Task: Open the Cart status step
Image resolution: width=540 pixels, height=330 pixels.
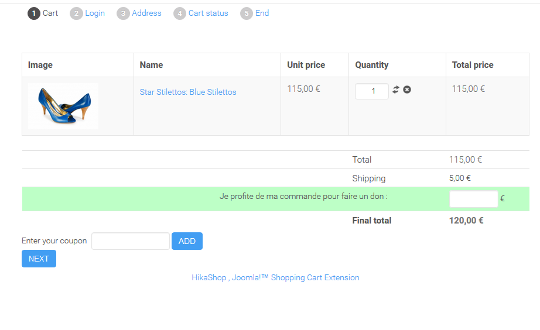Action: (x=209, y=13)
